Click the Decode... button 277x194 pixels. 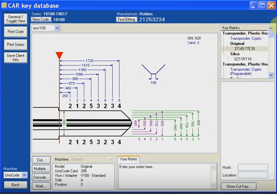[x=41, y=177]
